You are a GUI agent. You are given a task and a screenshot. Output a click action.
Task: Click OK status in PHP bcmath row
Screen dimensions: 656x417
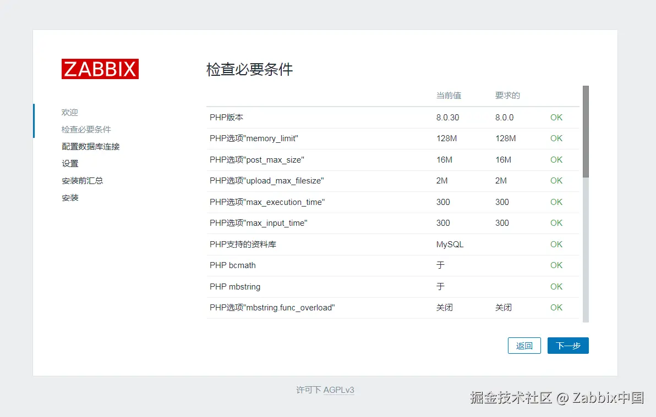(556, 265)
